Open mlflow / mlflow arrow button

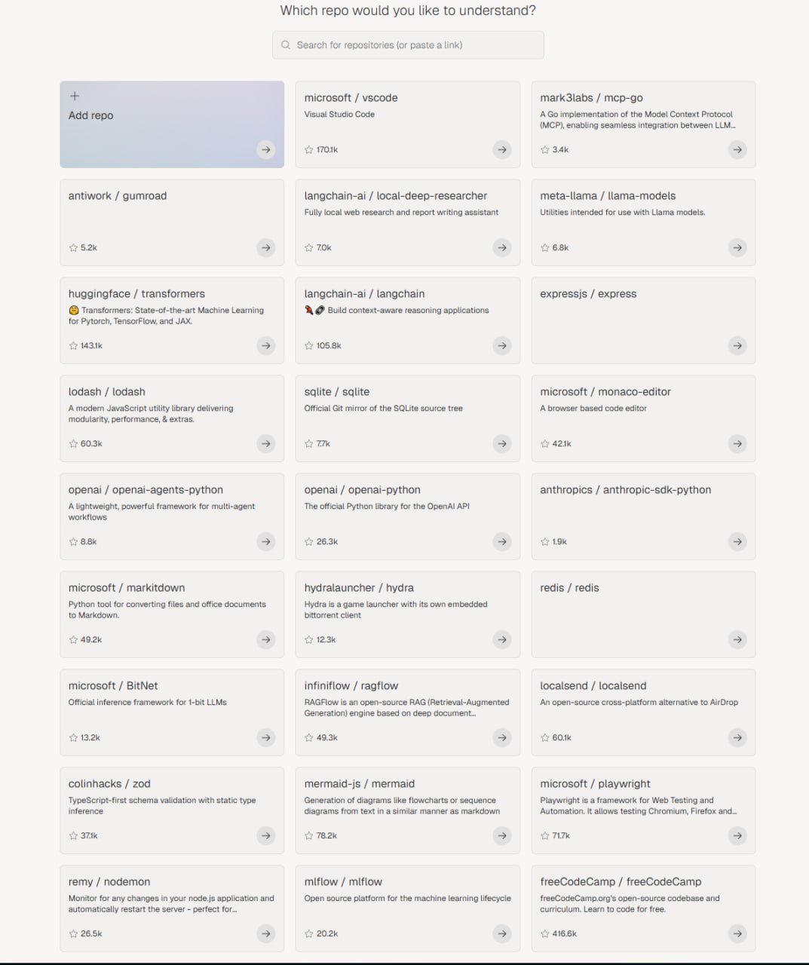pyautogui.click(x=502, y=934)
